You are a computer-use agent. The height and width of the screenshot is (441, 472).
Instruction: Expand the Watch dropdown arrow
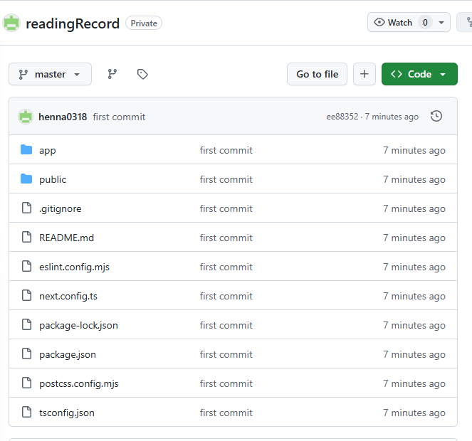[x=441, y=23]
